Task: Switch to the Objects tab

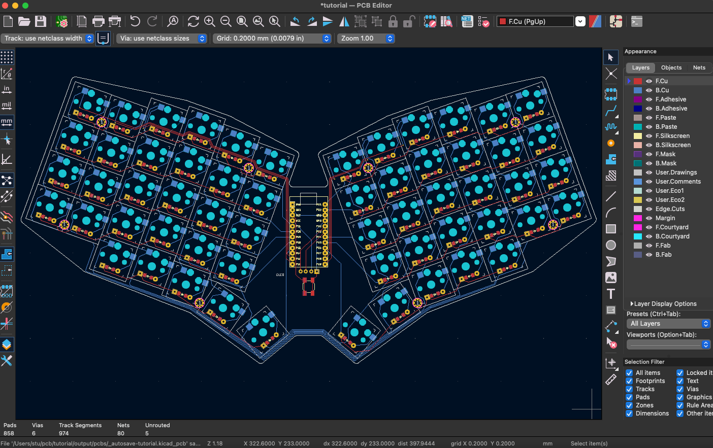Action: pyautogui.click(x=671, y=67)
